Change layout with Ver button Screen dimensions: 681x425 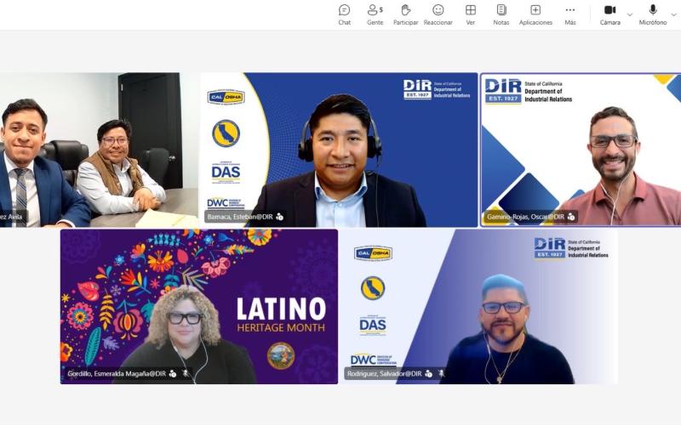coord(471,14)
